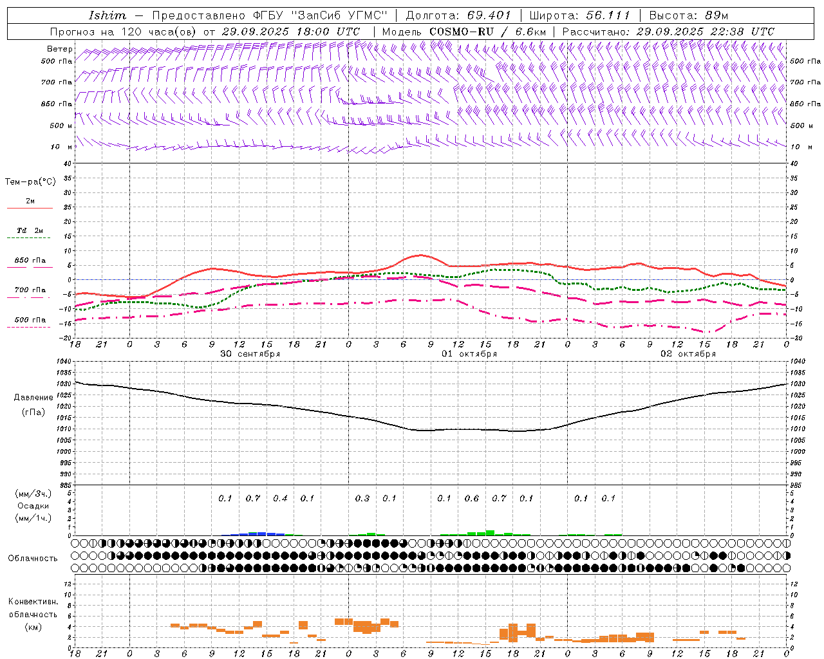This screenshot has width=824, height=659.
Task: Click the Ветер section label
Action: click(59, 49)
